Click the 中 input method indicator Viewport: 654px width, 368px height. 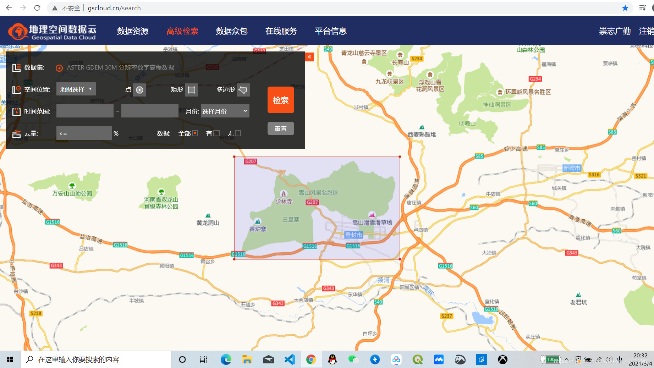click(620, 359)
